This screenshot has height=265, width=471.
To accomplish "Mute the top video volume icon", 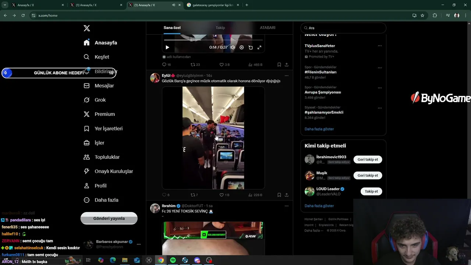I will (x=233, y=47).
